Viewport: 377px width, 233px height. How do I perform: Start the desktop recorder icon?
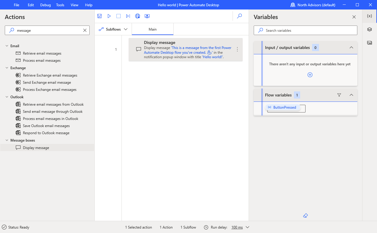(147, 16)
